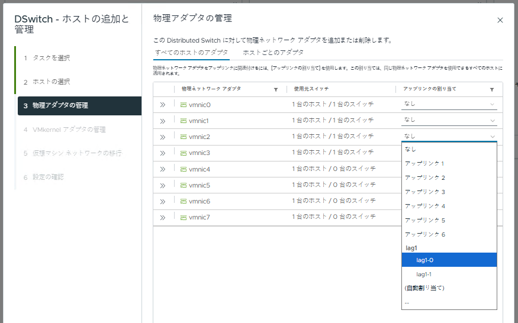Switch to すべてのホストのアダプタ tab
The image size is (518, 323).
click(191, 53)
